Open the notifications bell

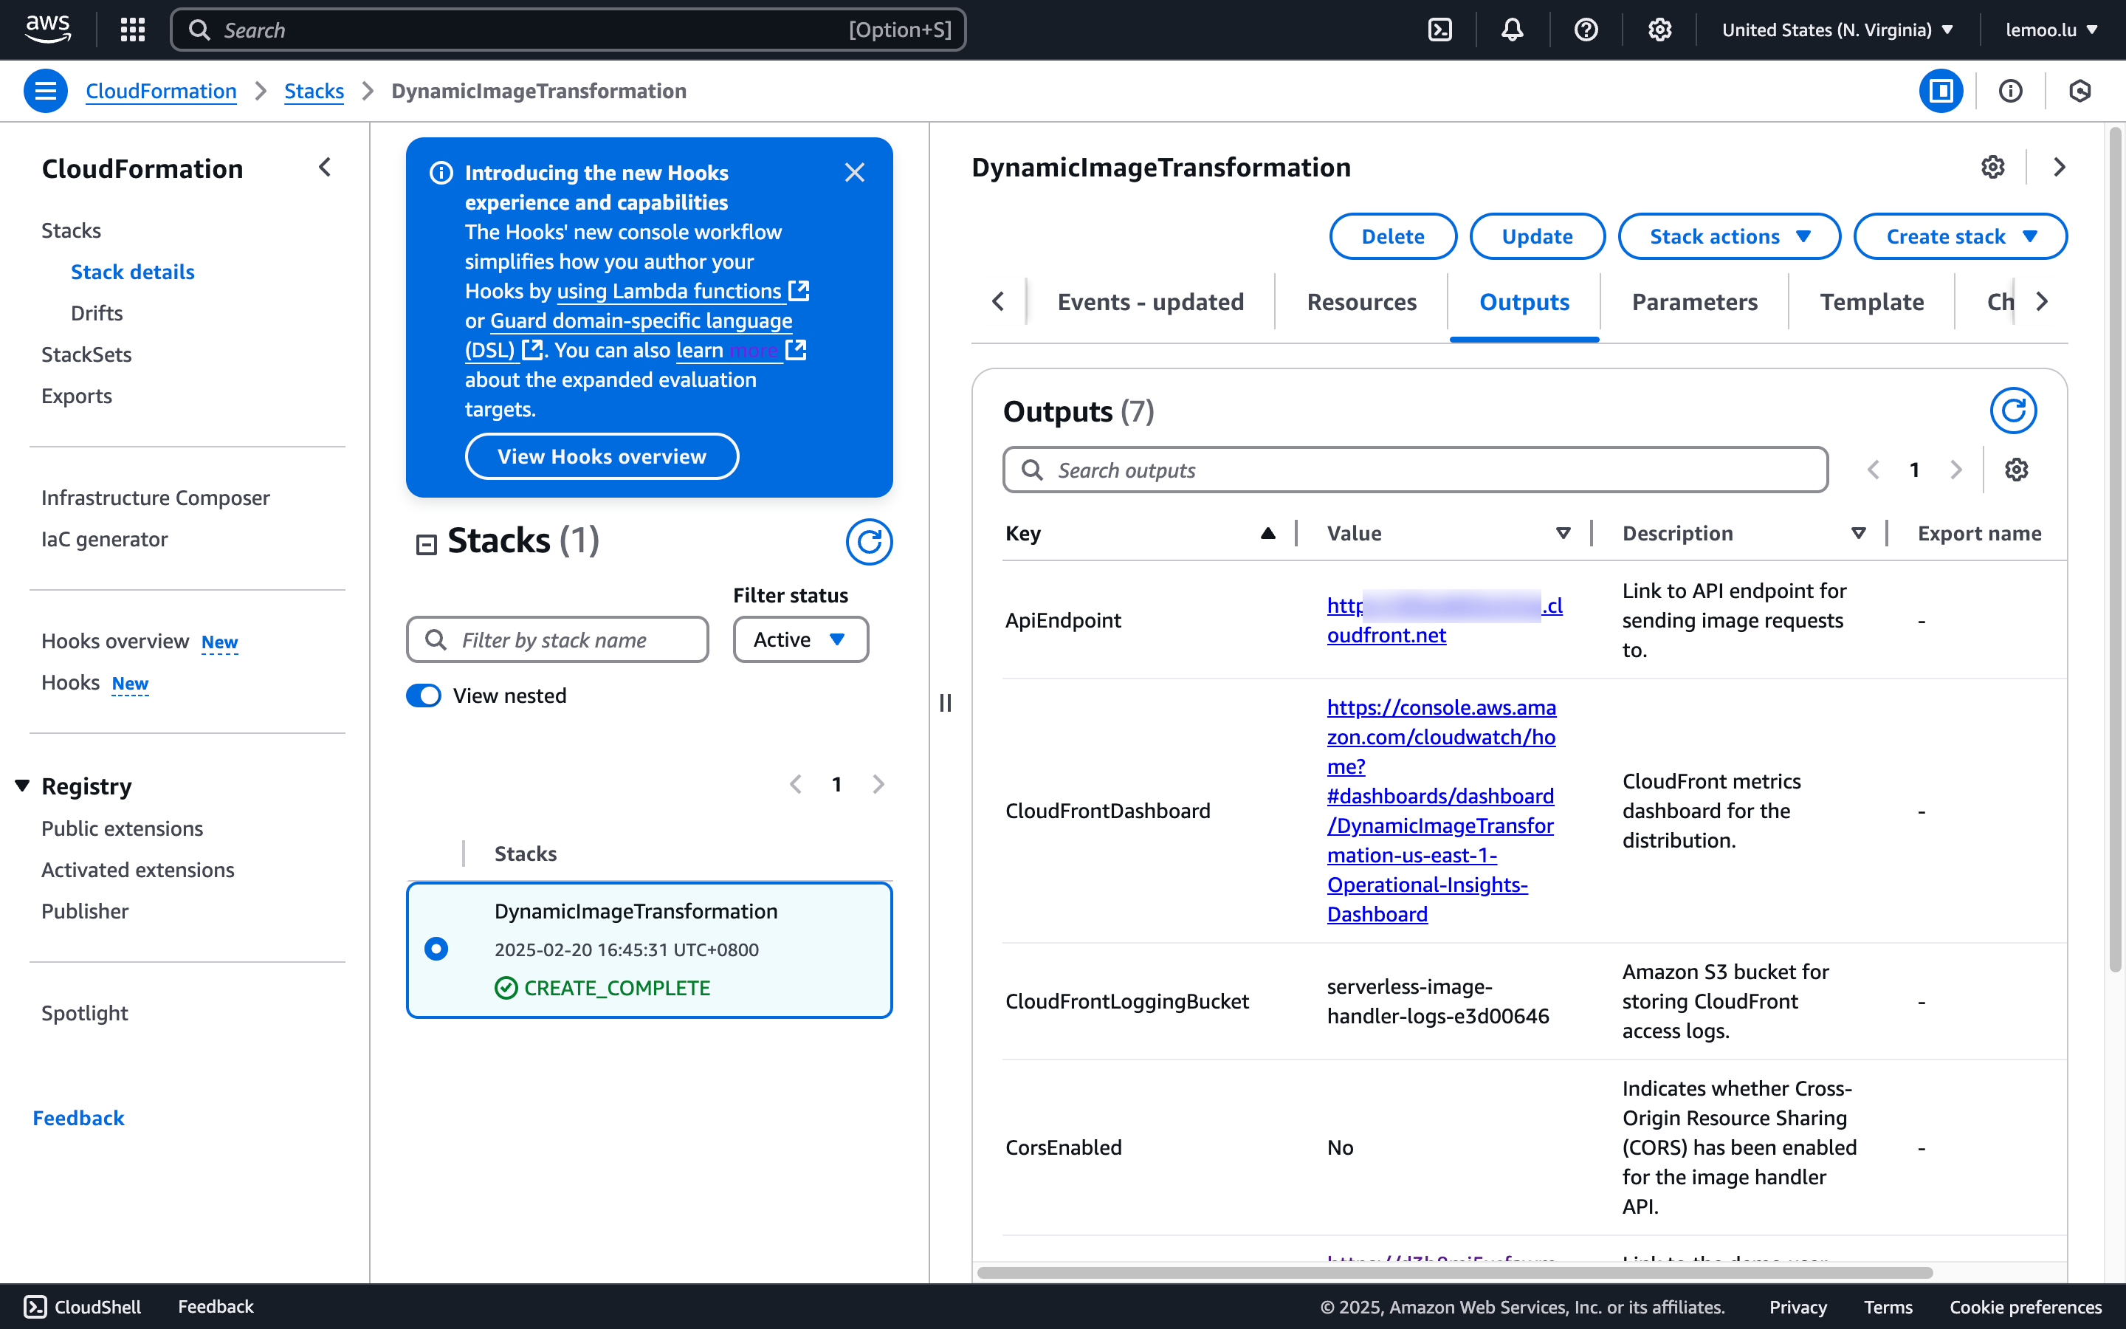pos(1512,30)
